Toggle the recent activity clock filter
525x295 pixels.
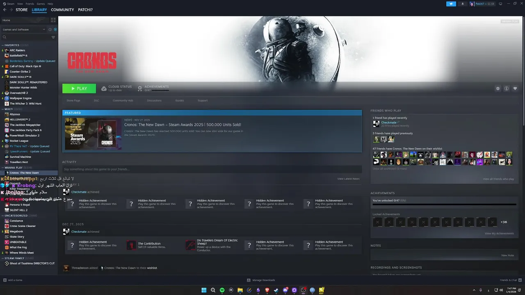50,29
